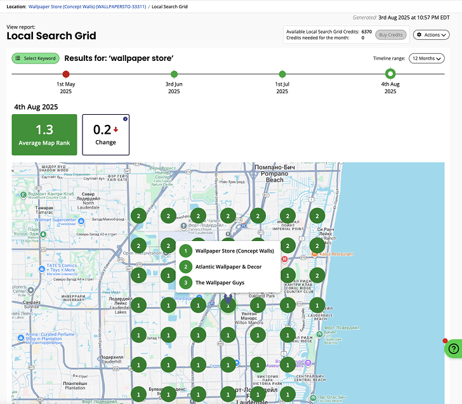Select the red 1st May 2025 timeline point
This screenshot has width=462, height=404.
click(x=66, y=74)
